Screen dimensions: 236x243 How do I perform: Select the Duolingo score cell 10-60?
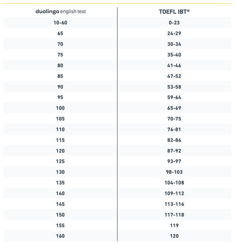click(x=60, y=23)
